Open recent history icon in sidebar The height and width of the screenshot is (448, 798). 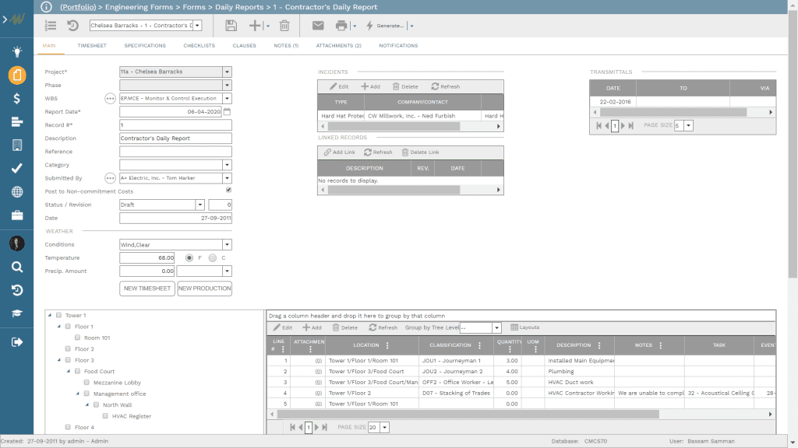17,290
